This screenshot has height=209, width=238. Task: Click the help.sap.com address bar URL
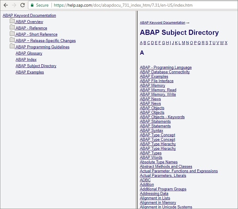pyautogui.click(x=123, y=5)
